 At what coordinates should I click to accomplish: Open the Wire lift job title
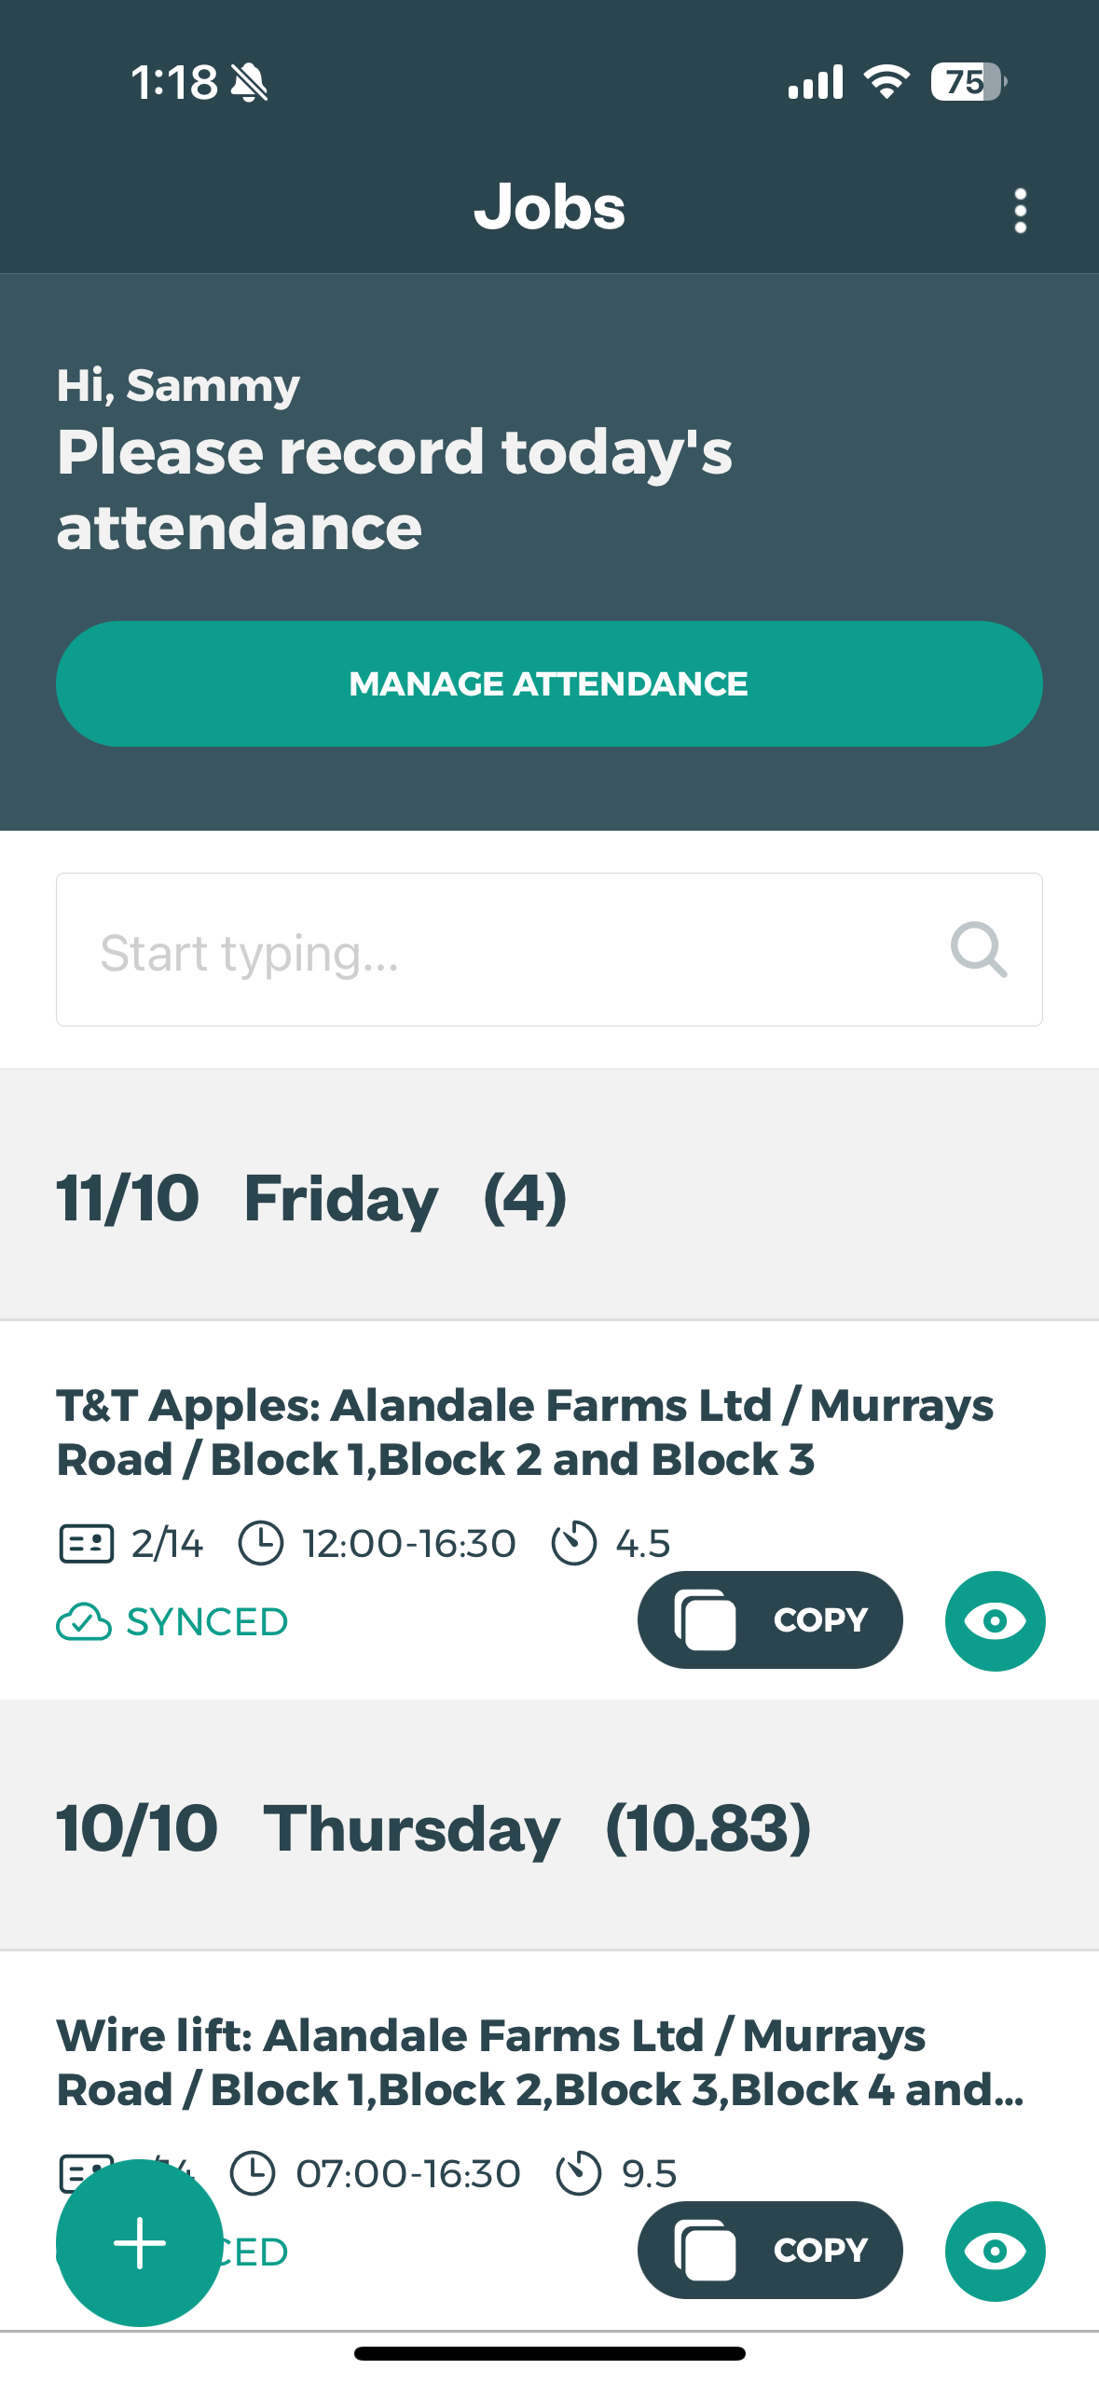pos(539,2062)
